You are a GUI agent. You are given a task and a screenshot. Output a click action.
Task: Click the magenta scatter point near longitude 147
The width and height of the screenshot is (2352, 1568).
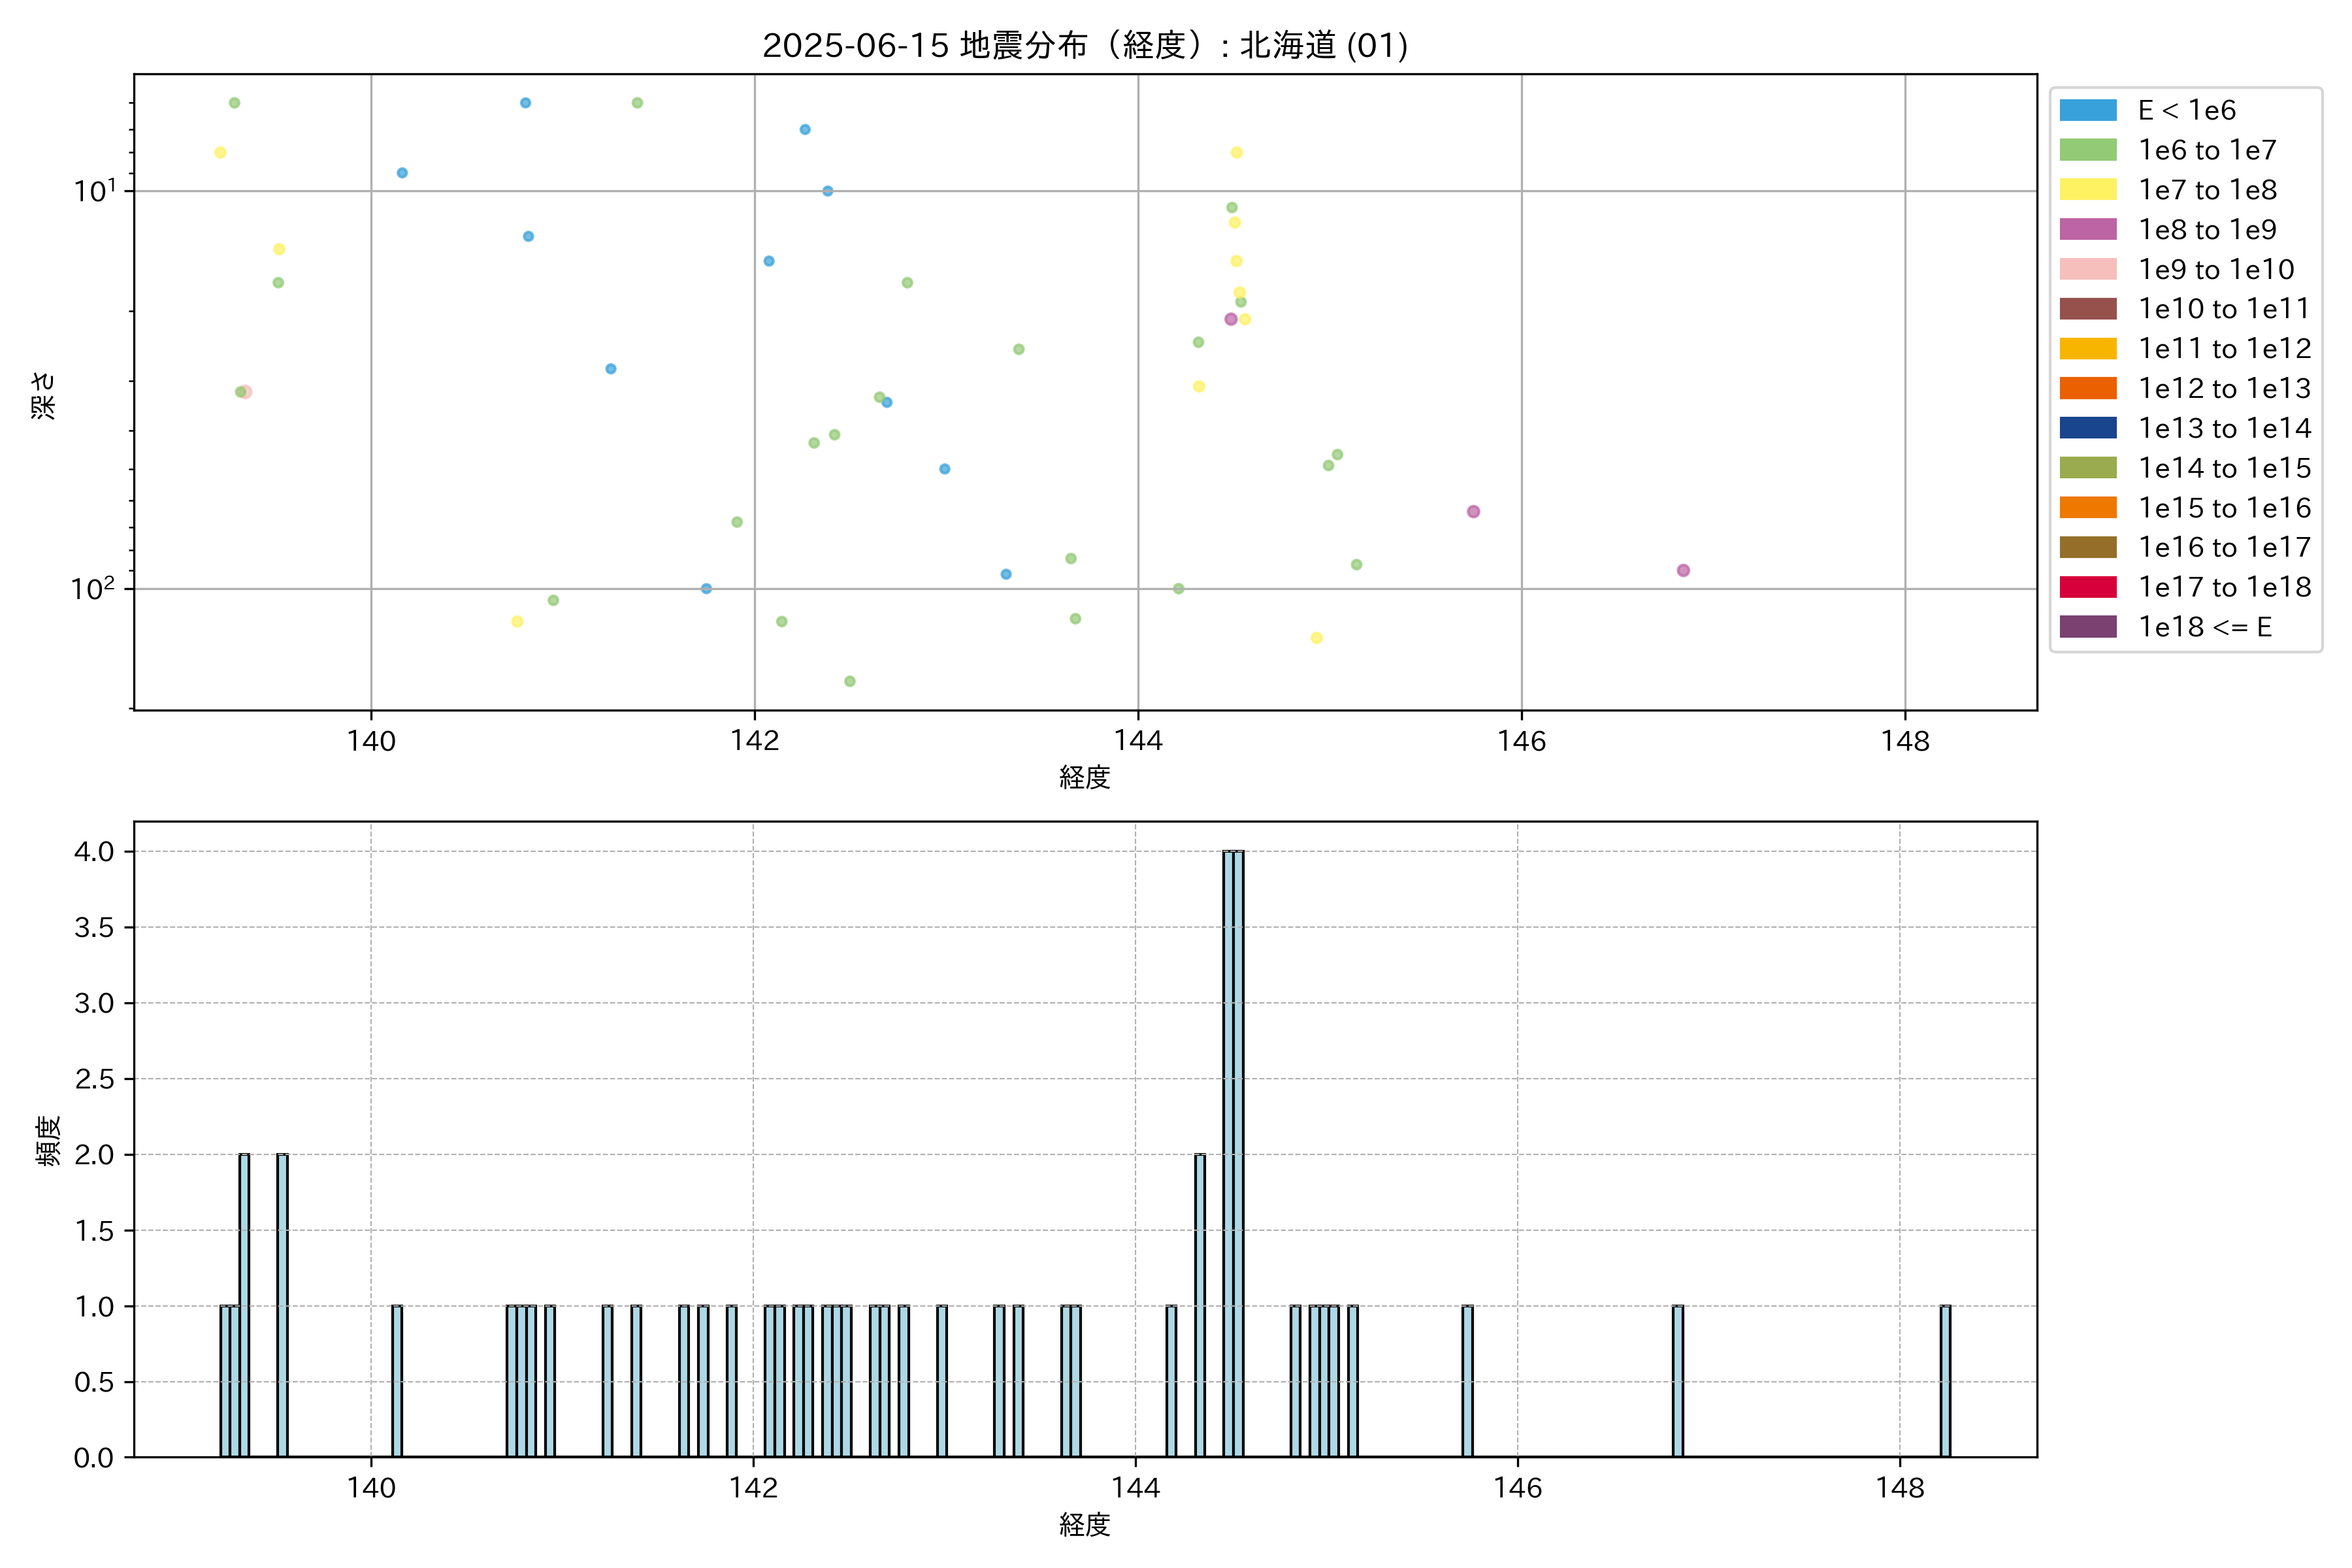(1683, 570)
